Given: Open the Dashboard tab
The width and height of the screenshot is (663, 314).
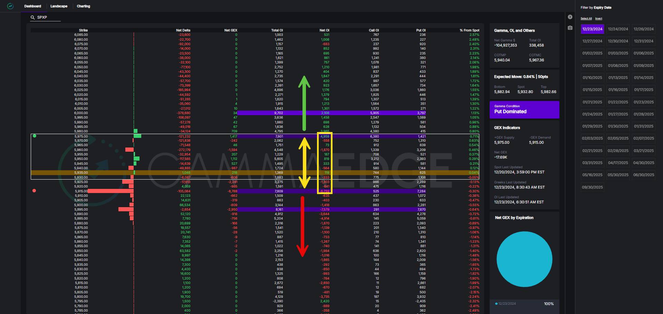Looking at the screenshot, I should (x=33, y=6).
